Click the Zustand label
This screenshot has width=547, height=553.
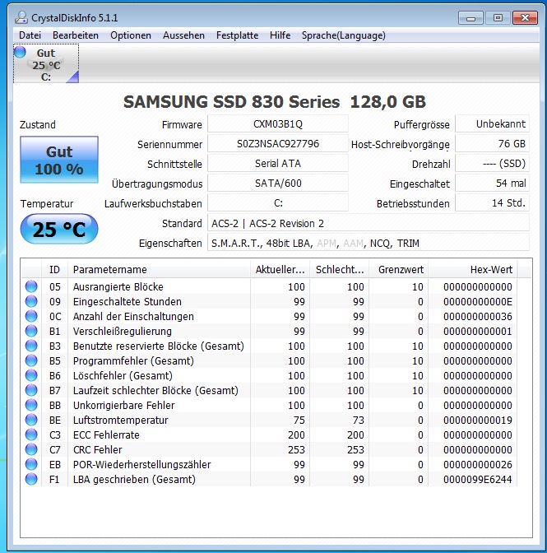37,124
